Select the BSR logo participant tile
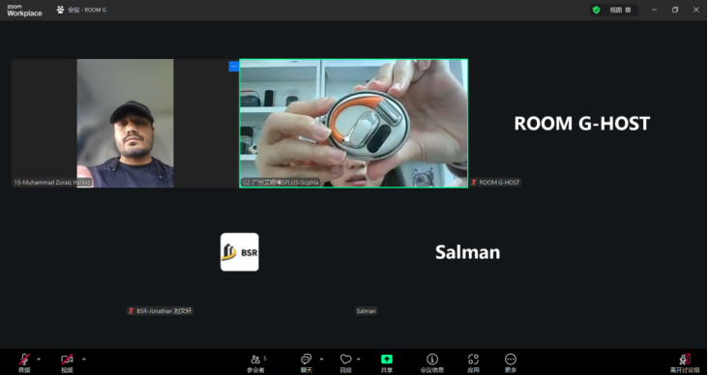 click(239, 252)
